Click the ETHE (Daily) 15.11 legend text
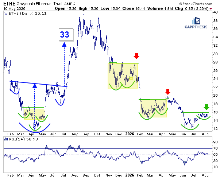The image size is (220, 178). click(x=27, y=13)
